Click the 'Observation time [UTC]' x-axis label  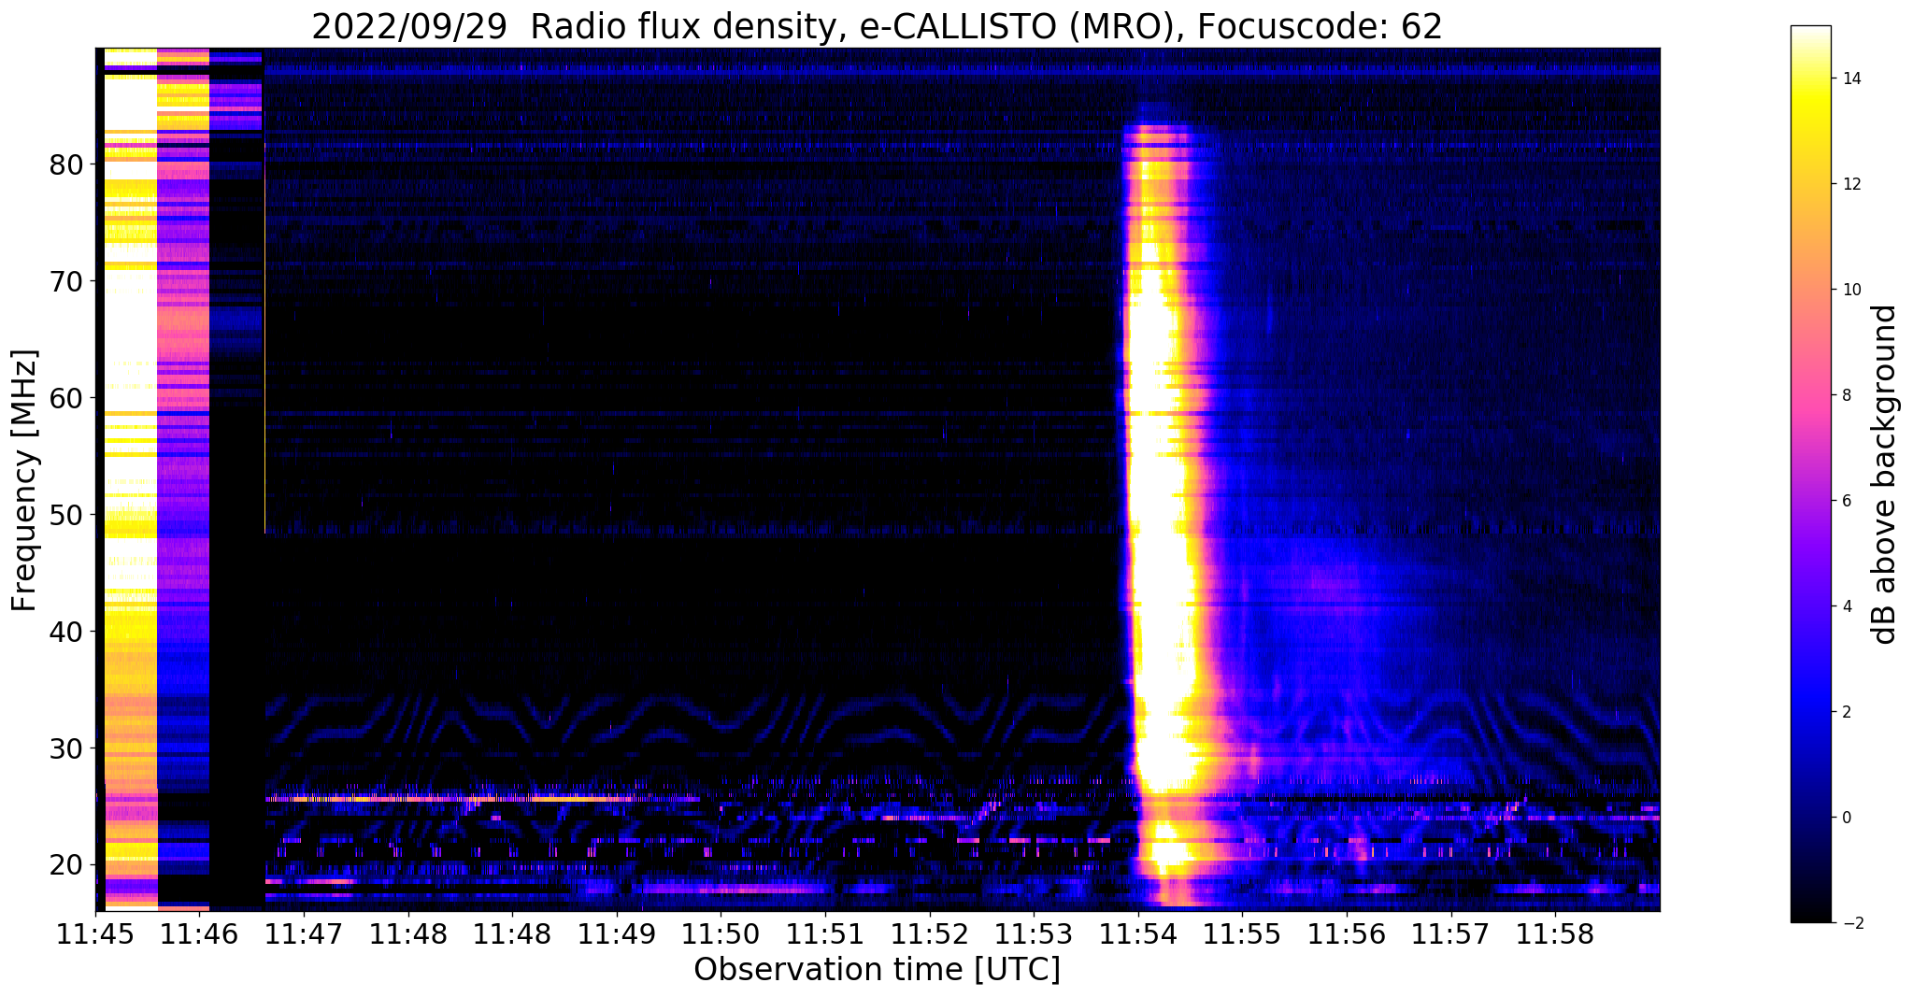point(877,970)
